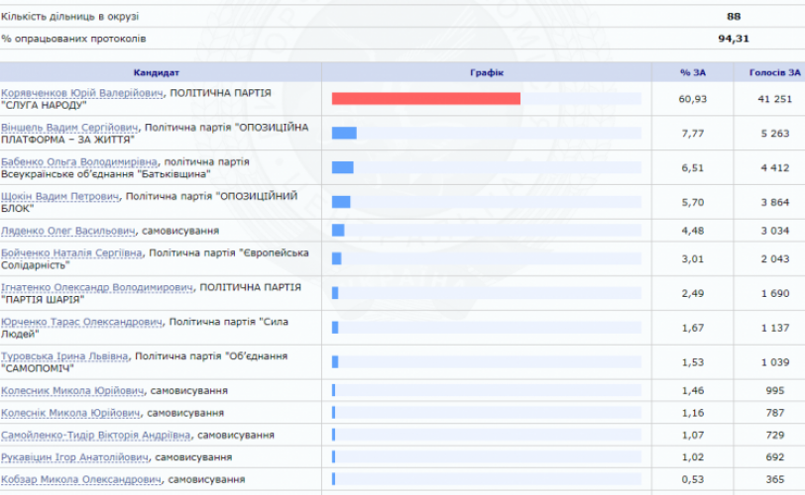Click the Кандидат column header

pyautogui.click(x=156, y=72)
